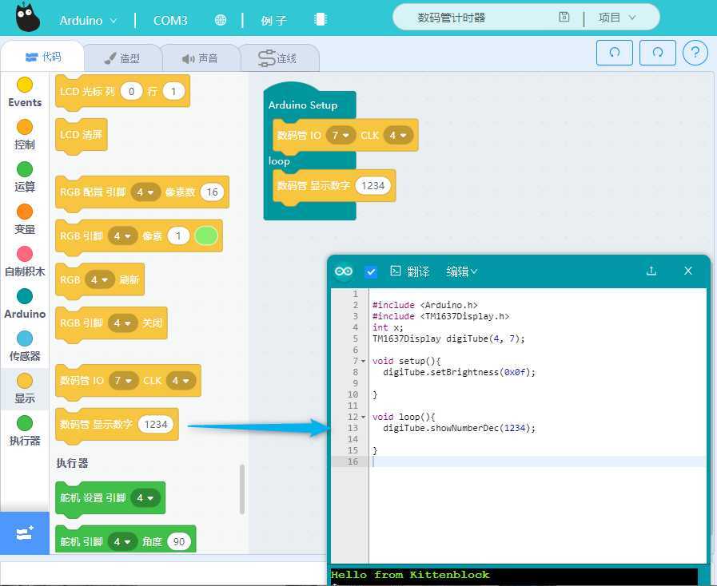Click the upload icon in code panel

[x=651, y=271]
